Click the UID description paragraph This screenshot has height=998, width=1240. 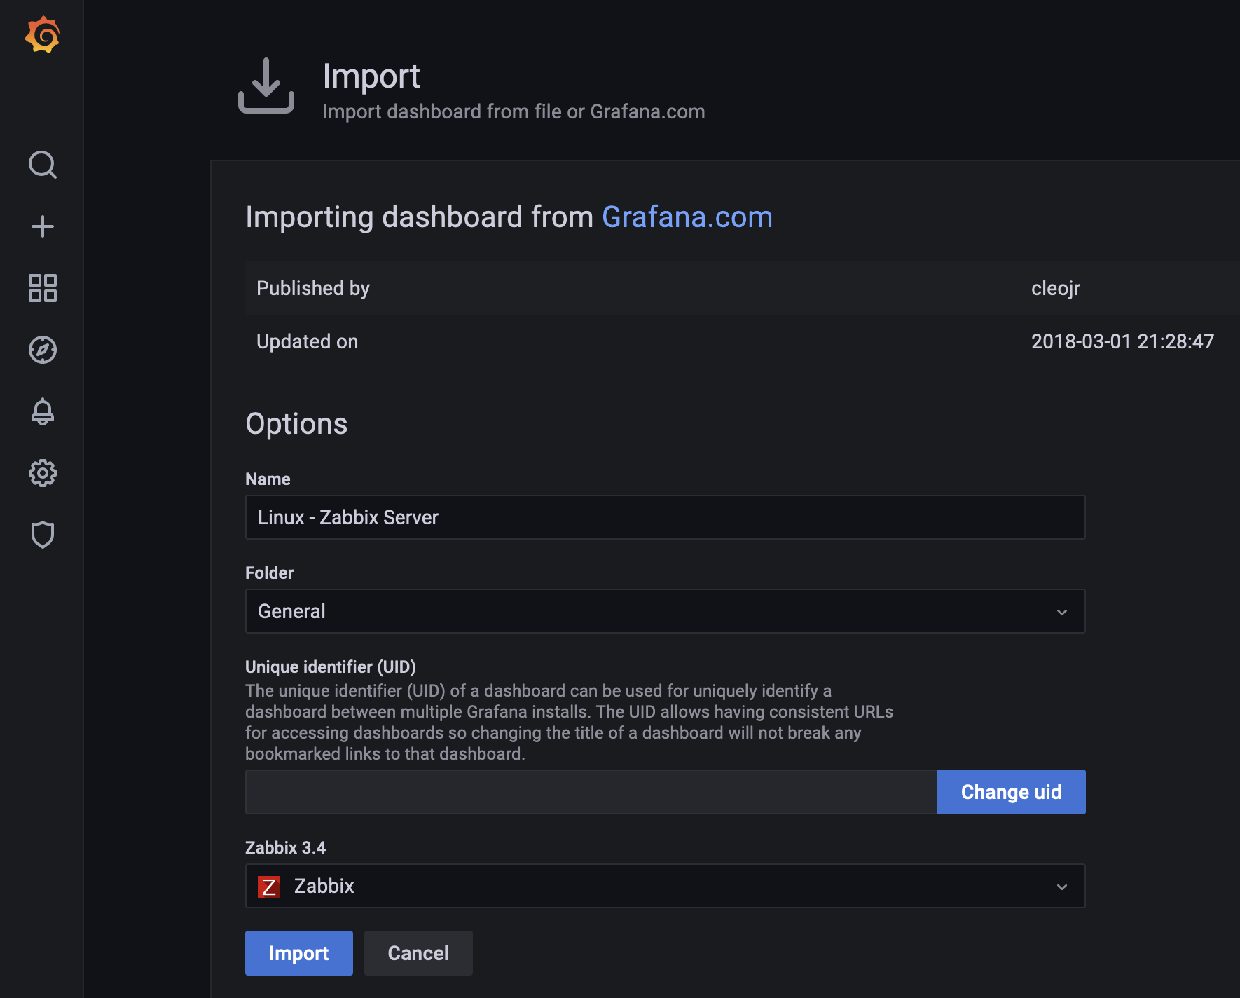point(569,722)
